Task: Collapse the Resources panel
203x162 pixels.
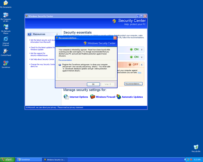Action: click(57, 34)
